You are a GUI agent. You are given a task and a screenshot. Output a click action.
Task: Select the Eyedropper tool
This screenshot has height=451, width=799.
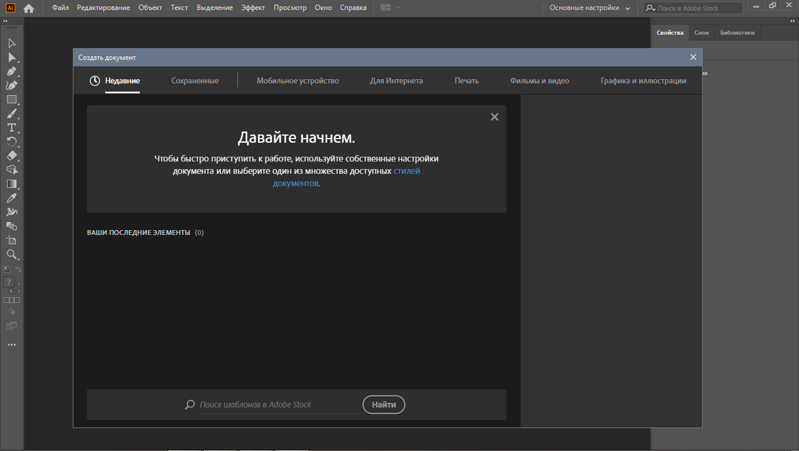[x=11, y=198]
